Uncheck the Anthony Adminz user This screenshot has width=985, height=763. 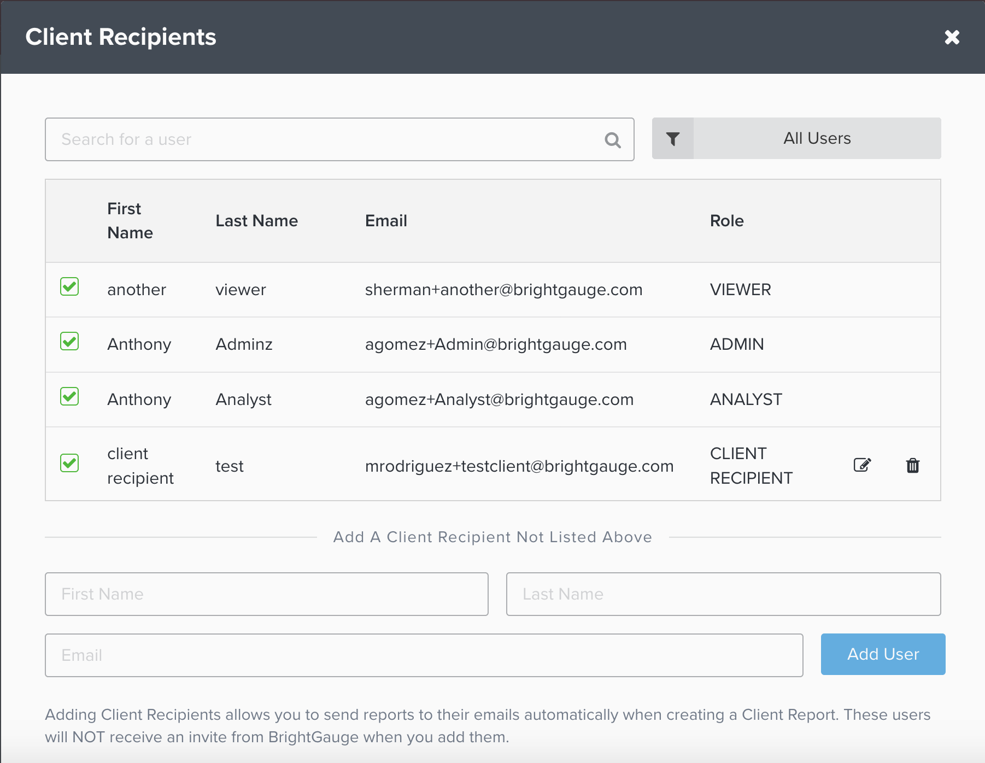click(x=69, y=341)
